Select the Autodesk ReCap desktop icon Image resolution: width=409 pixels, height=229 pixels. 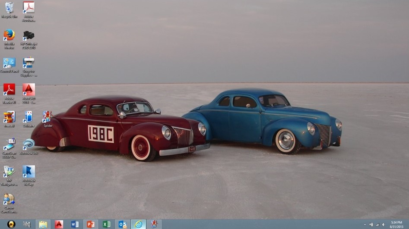click(x=29, y=172)
